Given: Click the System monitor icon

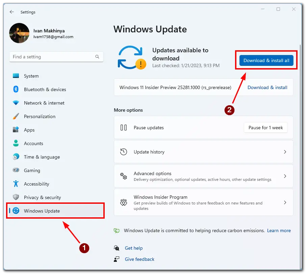Looking at the screenshot, I should click(16, 76).
